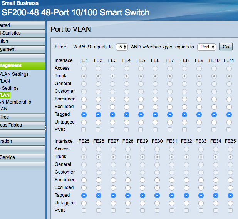Select Forbidden radio for FE9
Viewport: 238px width, 219px height.
point(199,99)
